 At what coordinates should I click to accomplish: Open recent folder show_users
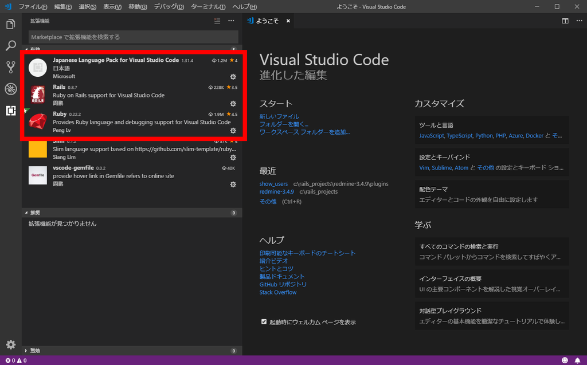coord(273,184)
